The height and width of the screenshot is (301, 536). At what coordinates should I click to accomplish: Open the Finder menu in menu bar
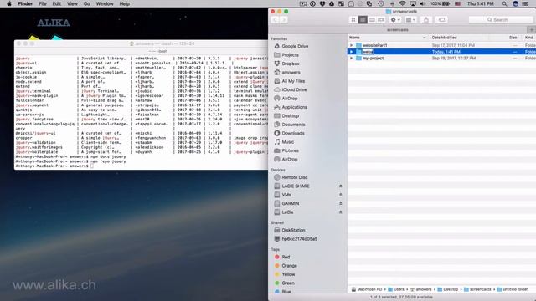pyautogui.click(x=25, y=3)
